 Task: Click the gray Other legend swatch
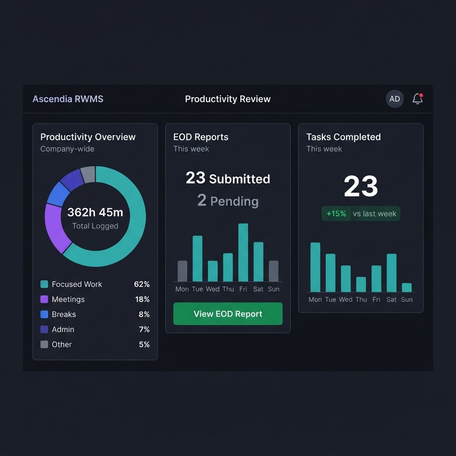44,345
